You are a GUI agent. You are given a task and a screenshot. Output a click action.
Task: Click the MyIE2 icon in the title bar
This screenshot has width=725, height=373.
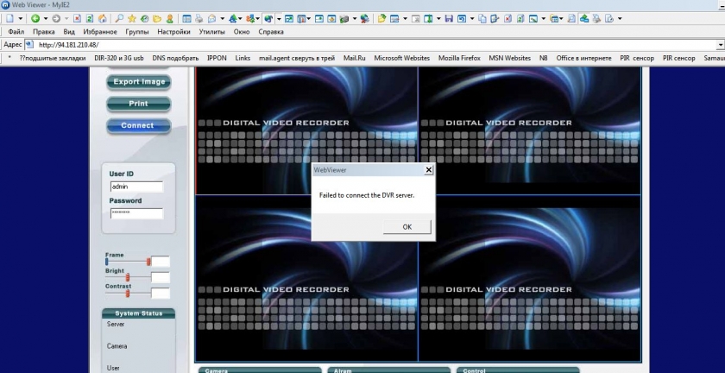coord(5,4)
